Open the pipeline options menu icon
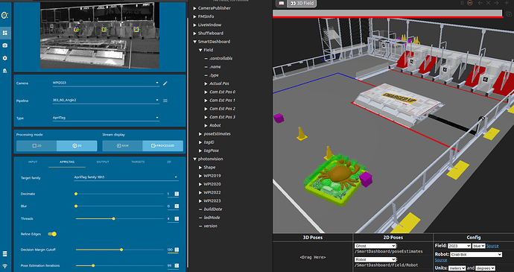The image size is (514, 272). coord(165,101)
